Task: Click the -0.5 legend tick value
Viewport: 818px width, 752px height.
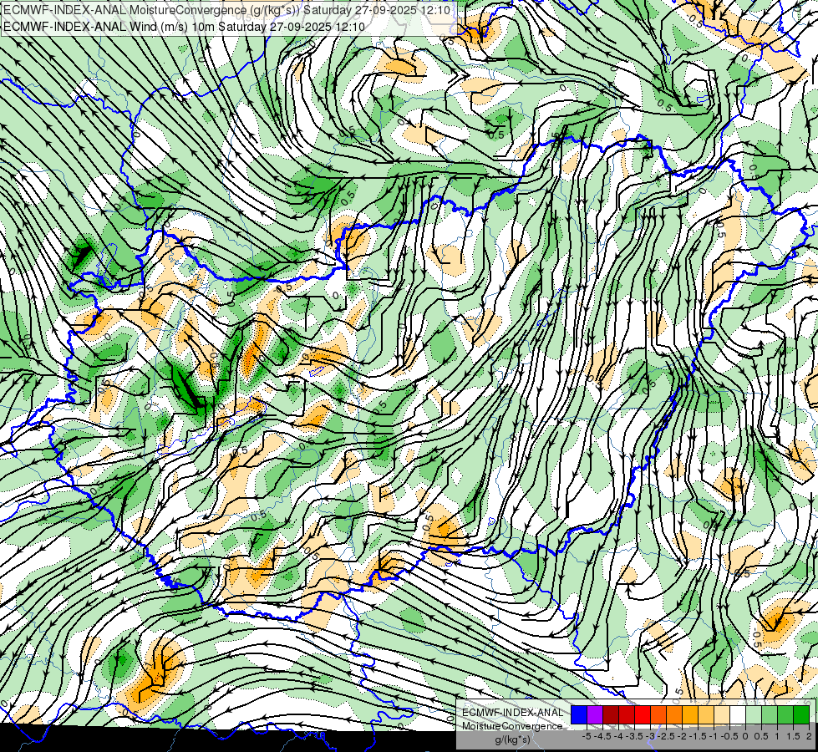Action: (729, 736)
